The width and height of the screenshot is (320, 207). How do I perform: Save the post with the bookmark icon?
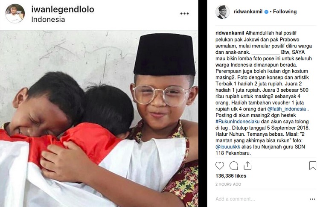(312, 166)
